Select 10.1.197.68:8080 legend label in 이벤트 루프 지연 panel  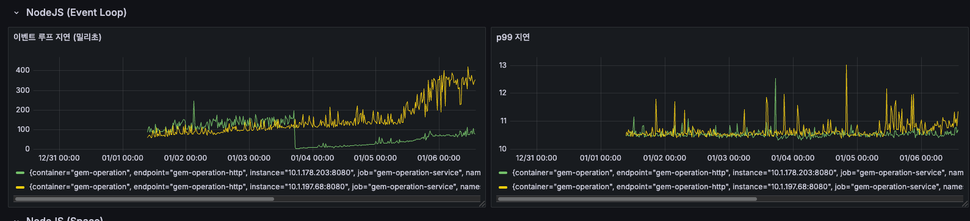click(255, 187)
